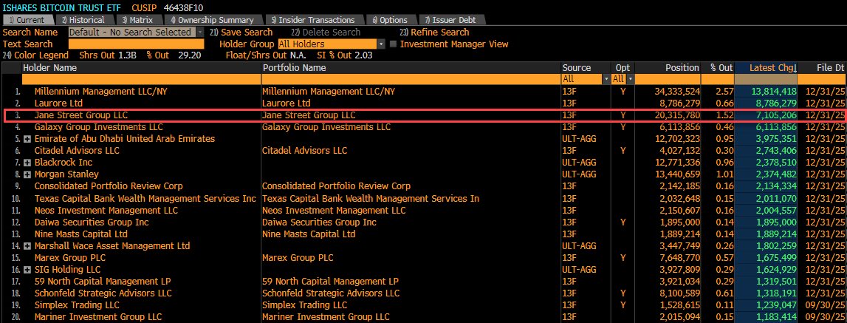Image resolution: width=847 pixels, height=323 pixels.
Task: Select Nine Masts Capital Ltd holder
Action: 81,234
